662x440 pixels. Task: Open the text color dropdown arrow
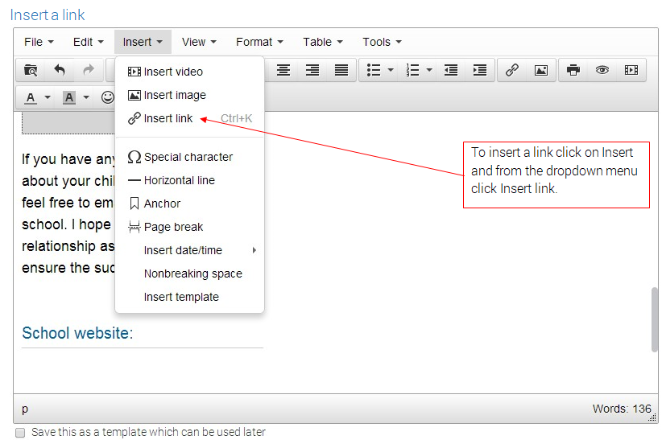48,97
